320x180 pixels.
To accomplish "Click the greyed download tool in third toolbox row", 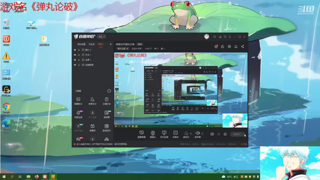I will click(x=78, y=128).
